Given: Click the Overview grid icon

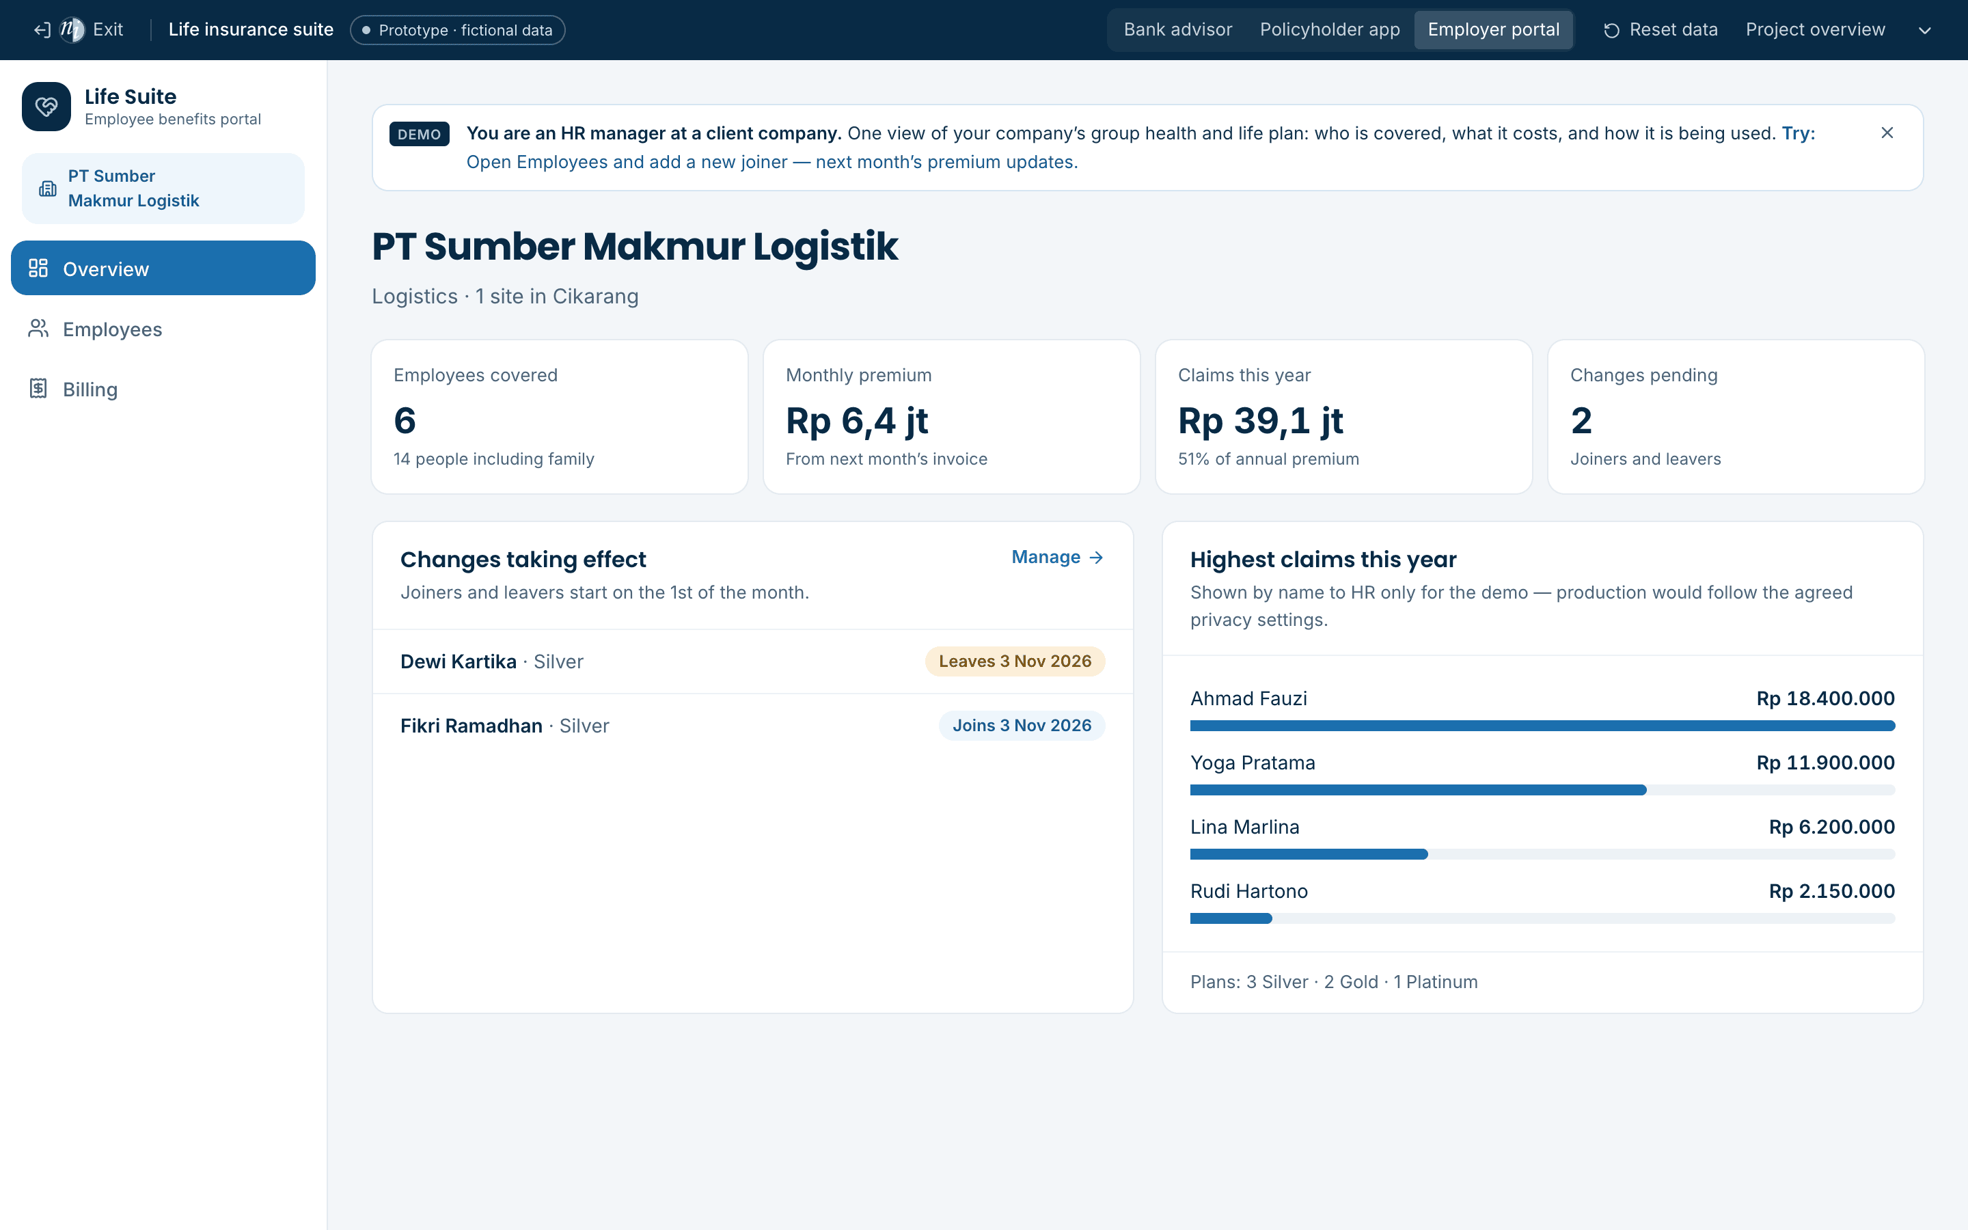Looking at the screenshot, I should click(x=38, y=269).
